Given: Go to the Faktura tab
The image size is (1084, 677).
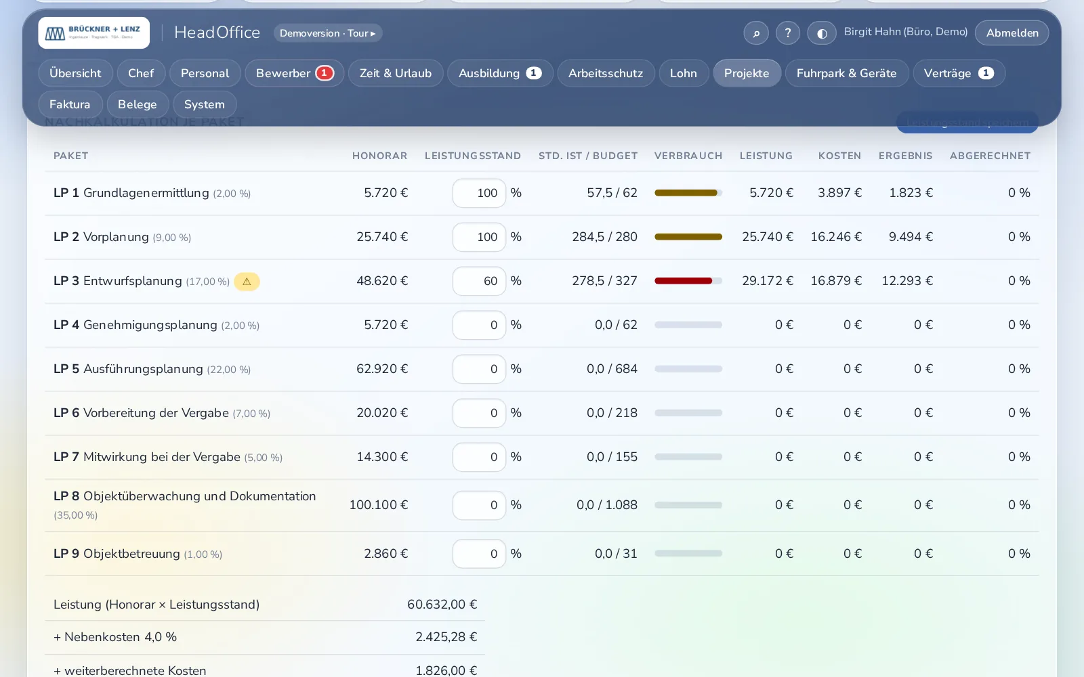Looking at the screenshot, I should click(x=70, y=104).
